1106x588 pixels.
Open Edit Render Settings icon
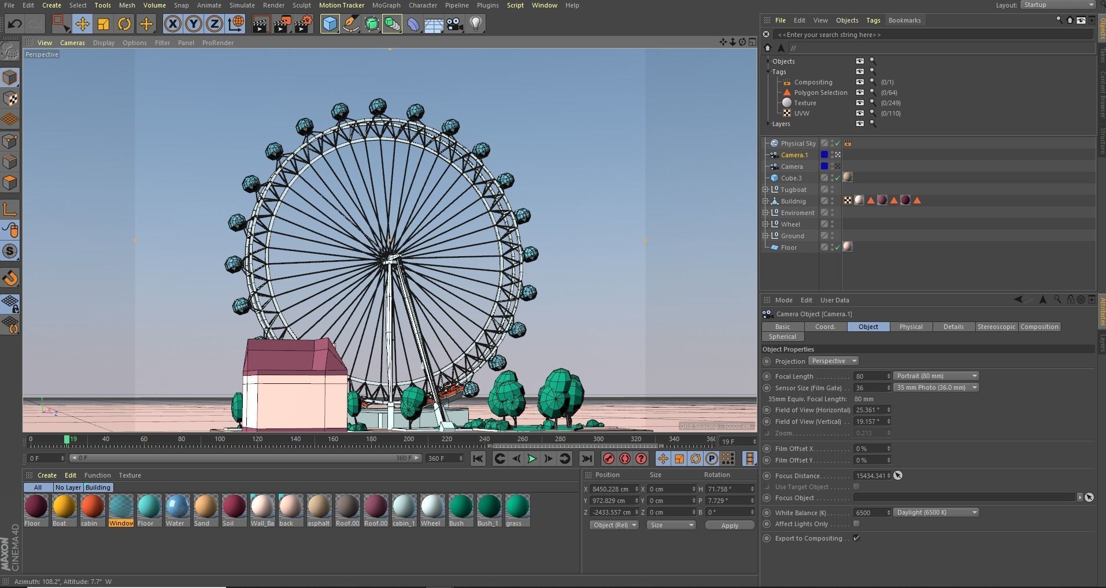pyautogui.click(x=304, y=24)
